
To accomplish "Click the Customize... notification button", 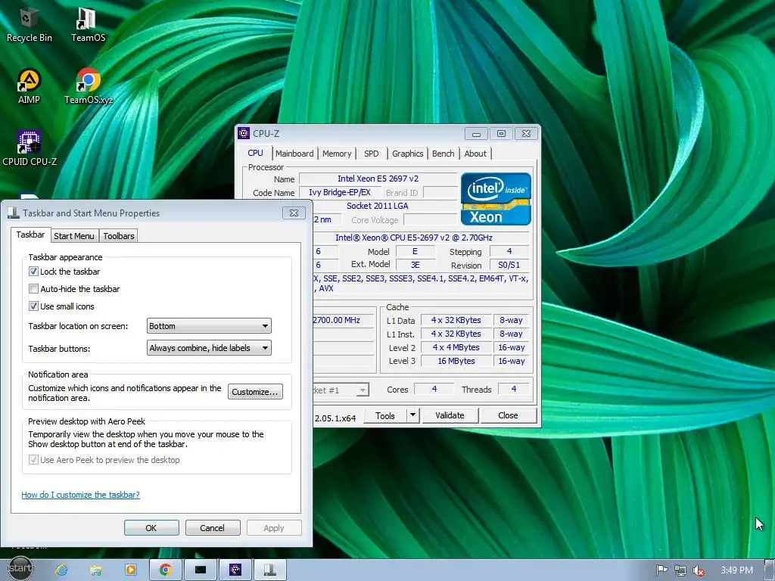I will [x=255, y=392].
